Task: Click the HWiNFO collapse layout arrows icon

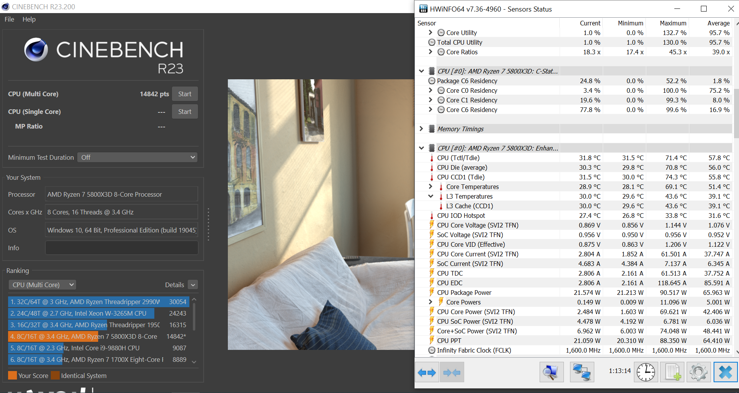Action: coord(452,372)
